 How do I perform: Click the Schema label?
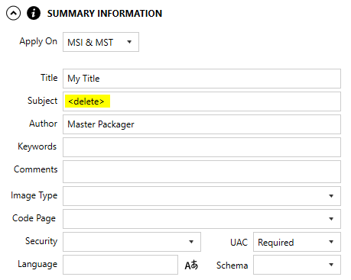click(x=232, y=266)
